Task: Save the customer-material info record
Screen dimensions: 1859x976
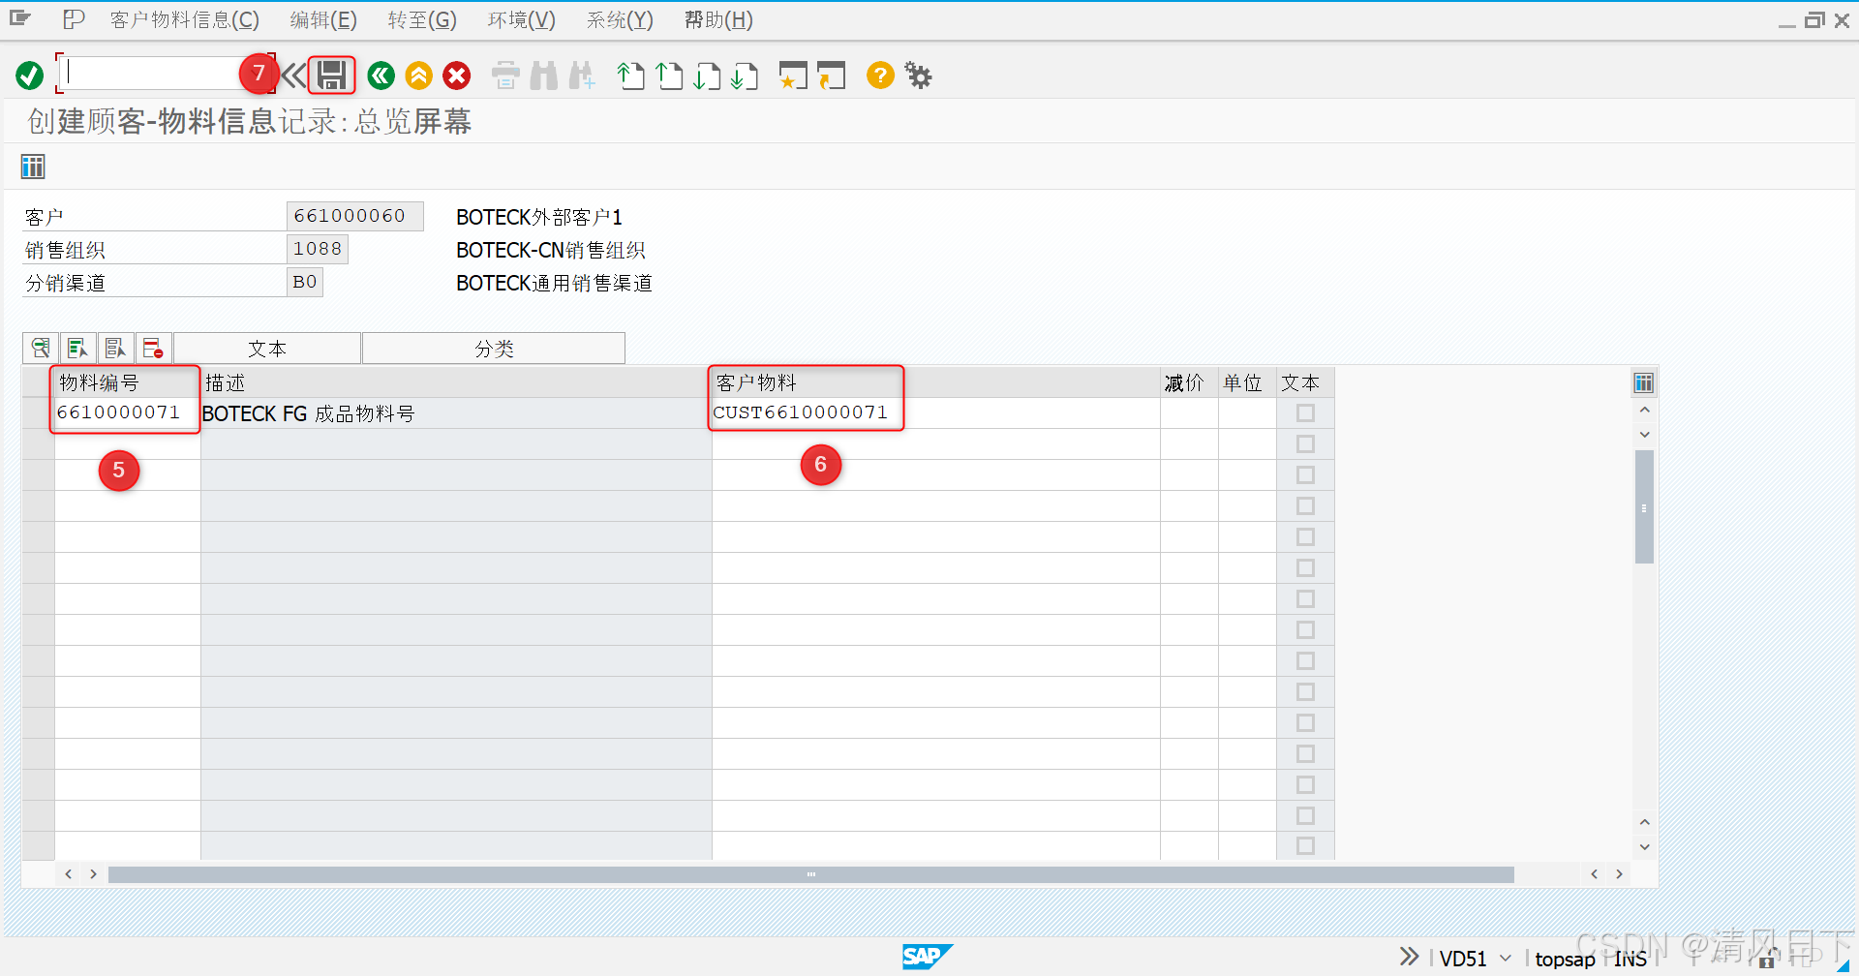Action: tap(331, 75)
